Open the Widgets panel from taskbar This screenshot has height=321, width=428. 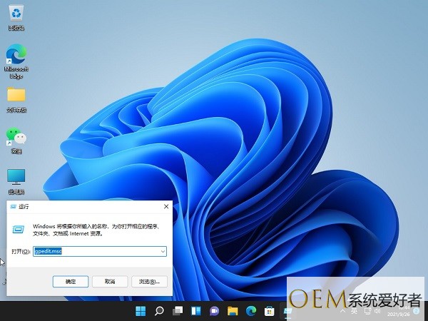point(195,311)
